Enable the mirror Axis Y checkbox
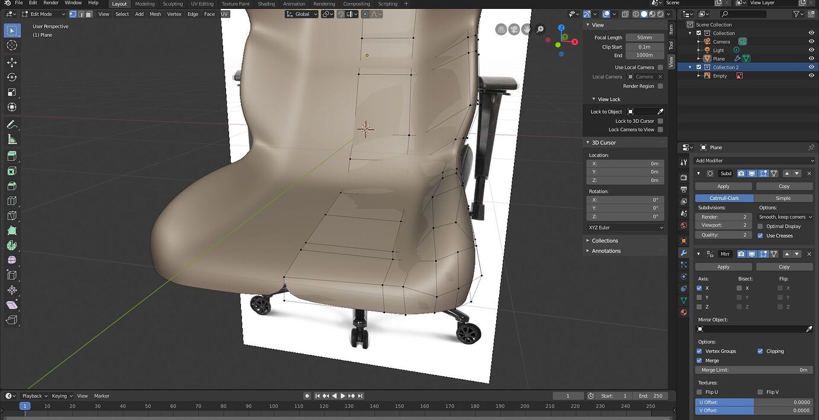 [699, 297]
